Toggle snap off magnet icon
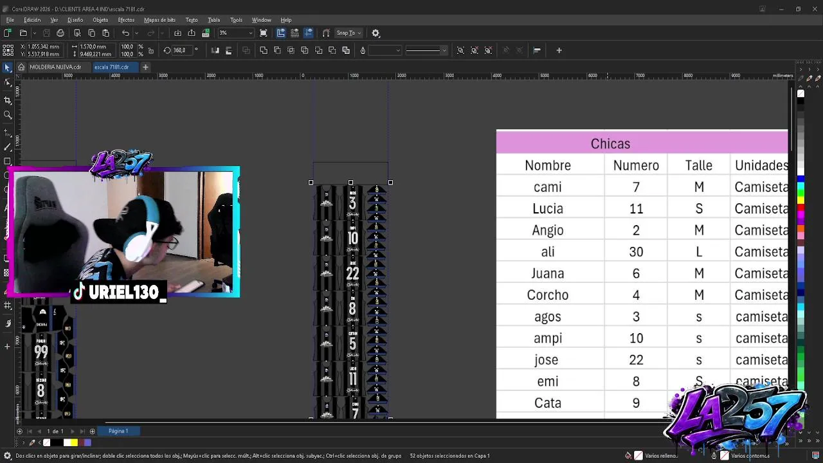The image size is (823, 463). tap(326, 33)
